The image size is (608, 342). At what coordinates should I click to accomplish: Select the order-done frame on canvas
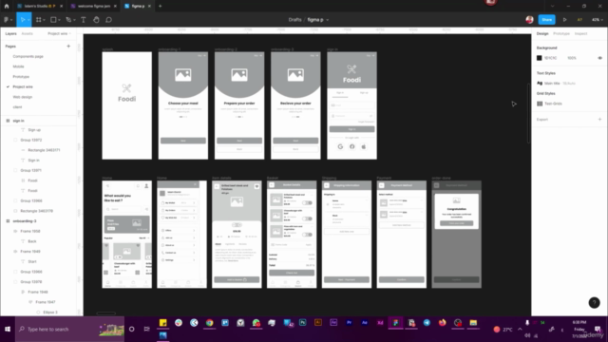point(456,235)
